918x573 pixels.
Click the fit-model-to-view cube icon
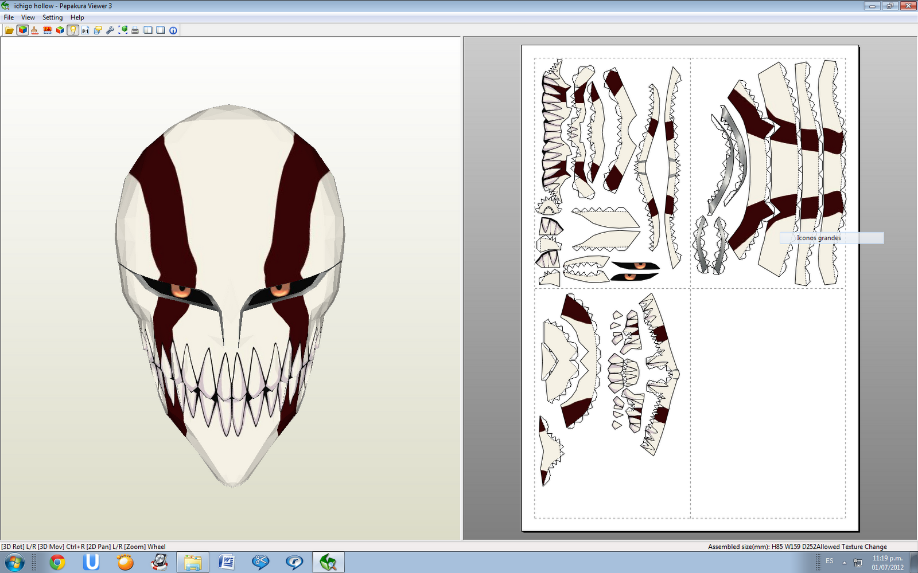point(122,30)
